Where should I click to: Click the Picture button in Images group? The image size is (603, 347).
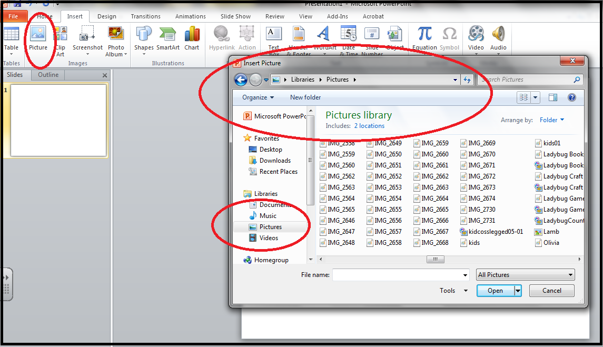coord(38,38)
